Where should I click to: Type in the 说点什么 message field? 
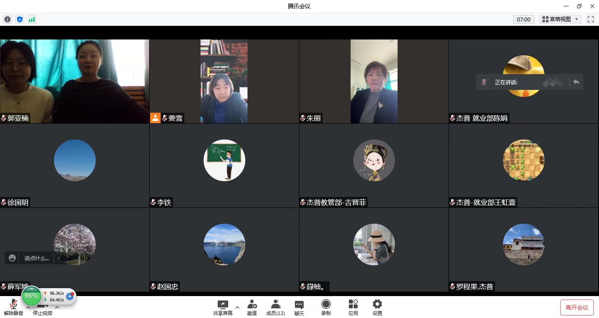pyautogui.click(x=37, y=258)
